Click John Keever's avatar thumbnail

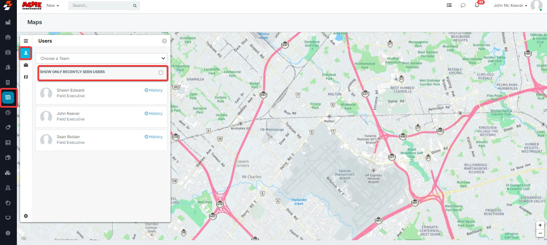[x=46, y=116]
